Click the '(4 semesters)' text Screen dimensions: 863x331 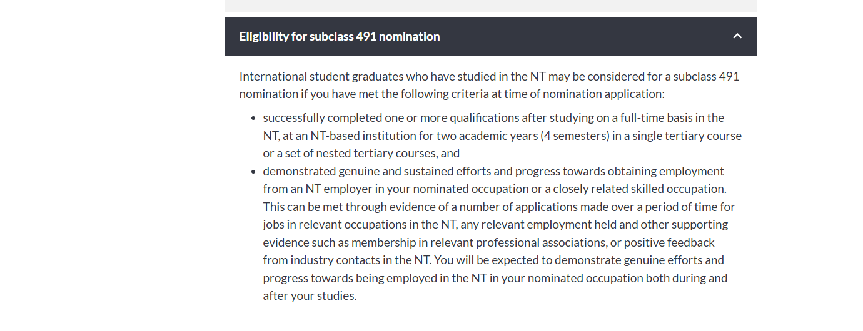573,136
